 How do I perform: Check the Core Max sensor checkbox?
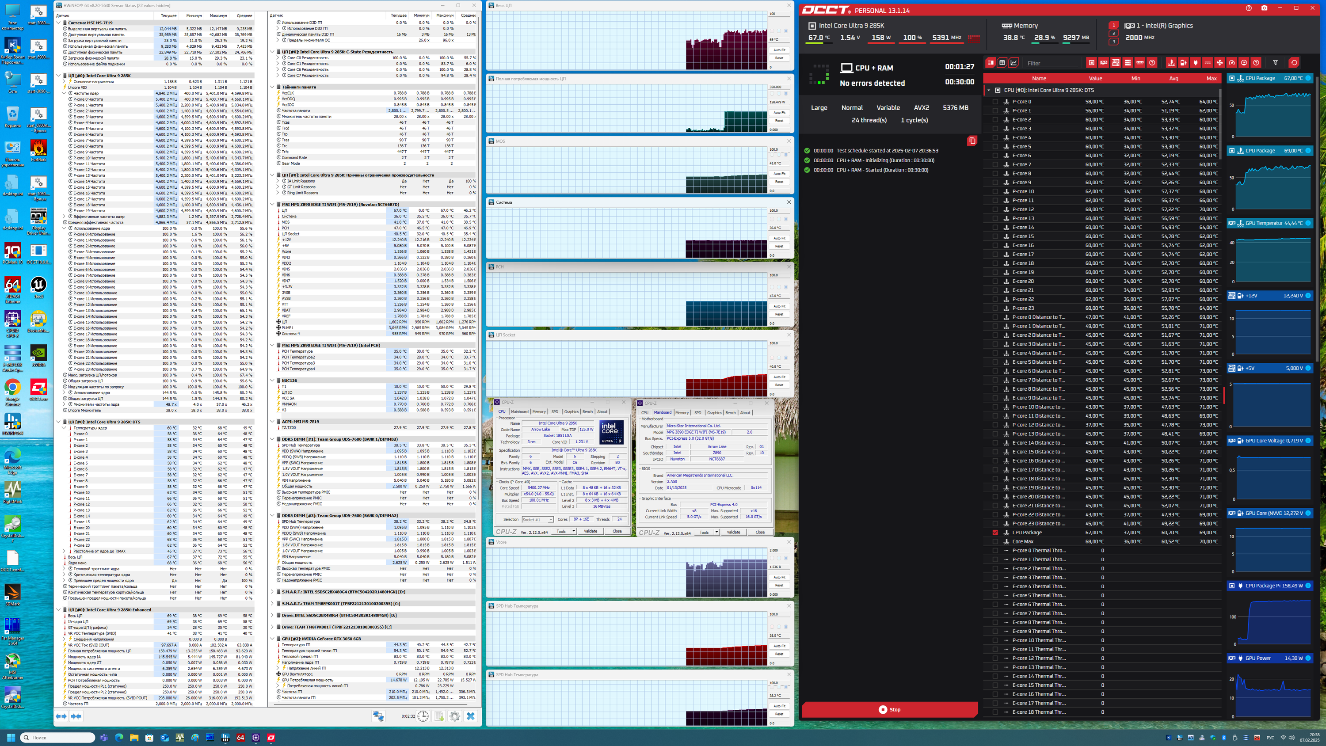pos(995,542)
